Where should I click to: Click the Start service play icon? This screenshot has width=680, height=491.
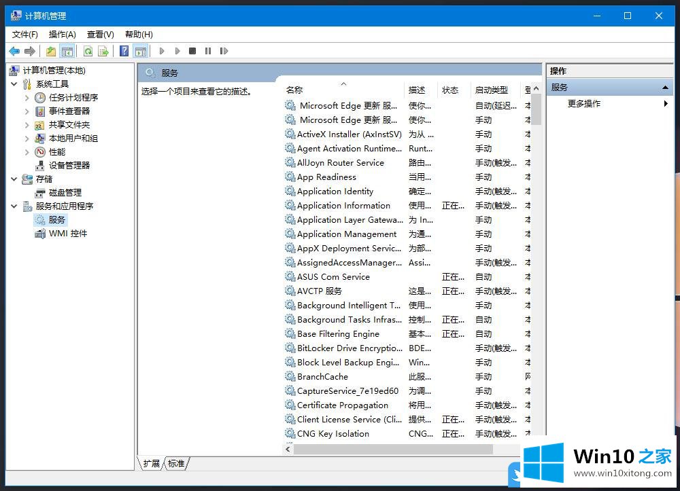click(162, 51)
